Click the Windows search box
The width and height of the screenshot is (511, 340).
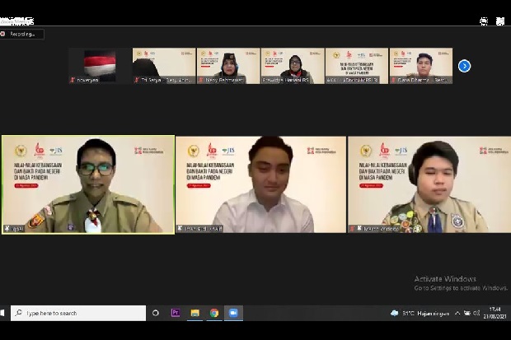[x=78, y=313]
